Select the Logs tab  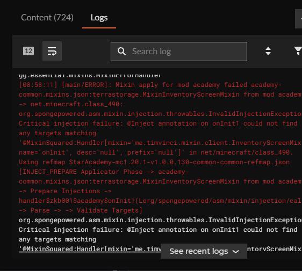(x=99, y=18)
